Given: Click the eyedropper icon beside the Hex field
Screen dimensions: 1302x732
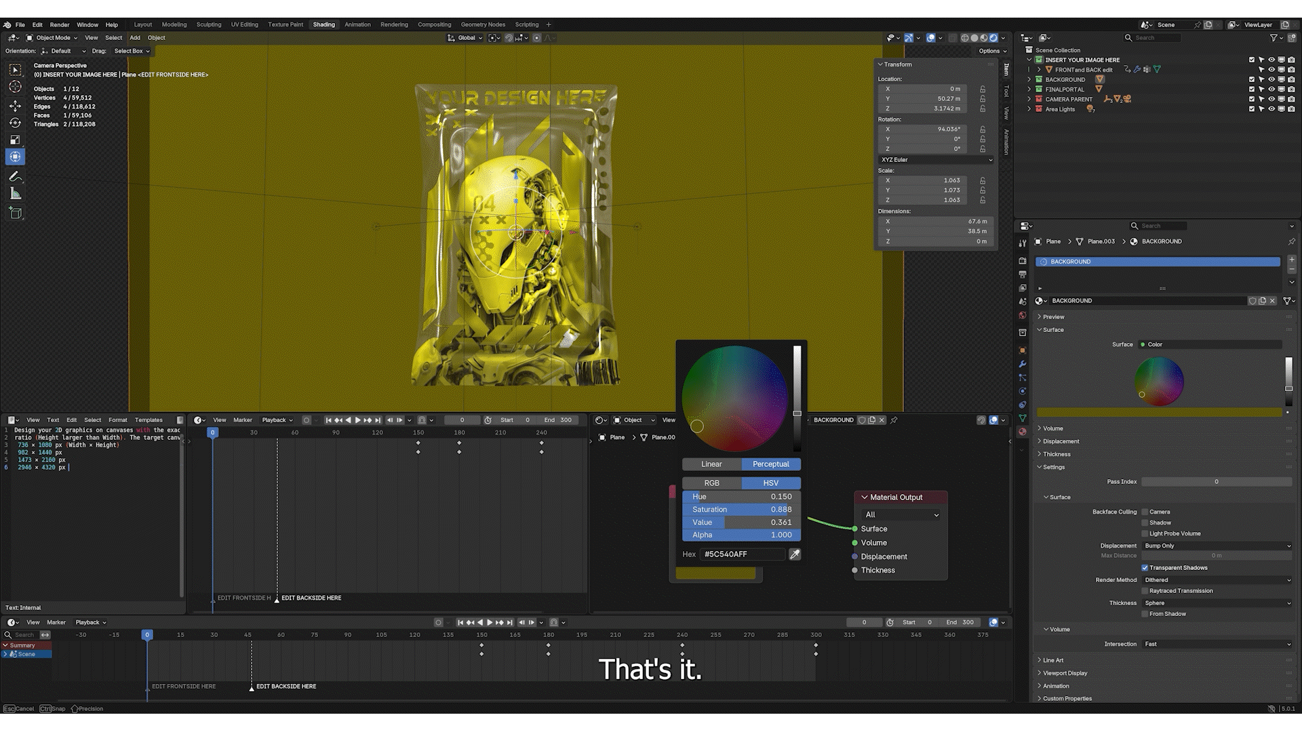Looking at the screenshot, I should (795, 554).
